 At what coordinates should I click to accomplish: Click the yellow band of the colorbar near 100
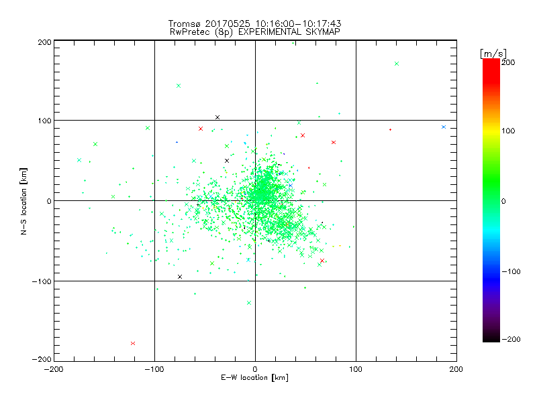pos(491,131)
